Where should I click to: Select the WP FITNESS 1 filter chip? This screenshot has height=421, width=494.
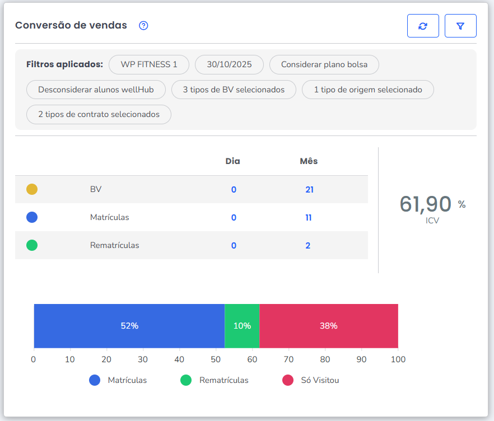tap(149, 64)
